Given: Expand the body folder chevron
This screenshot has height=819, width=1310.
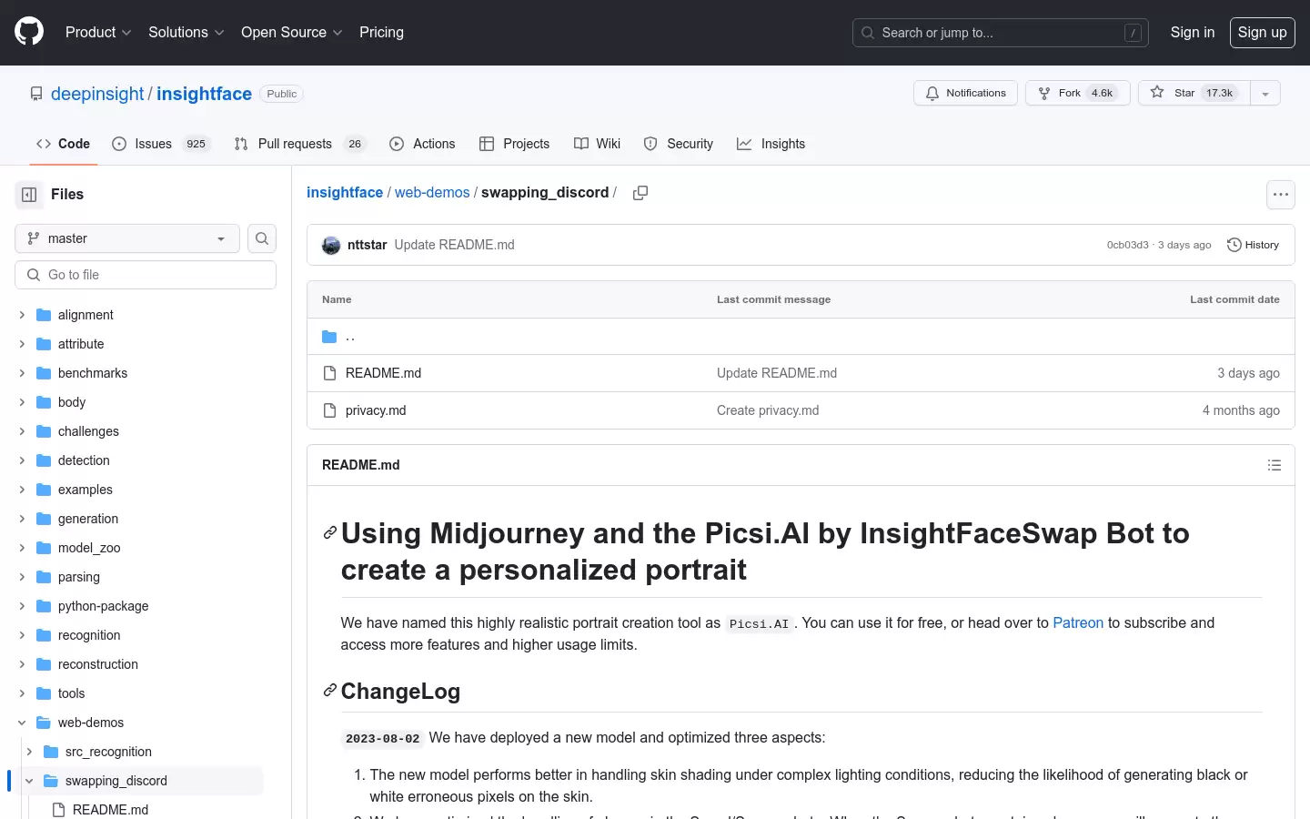Looking at the screenshot, I should (22, 402).
